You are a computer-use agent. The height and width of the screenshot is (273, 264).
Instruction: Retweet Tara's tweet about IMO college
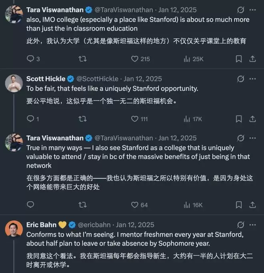[83, 59]
